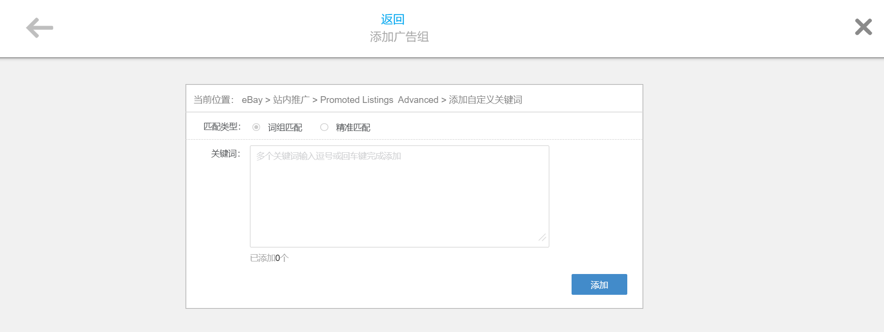
Task: Click the 精准匹配 option label text
Action: pos(353,128)
